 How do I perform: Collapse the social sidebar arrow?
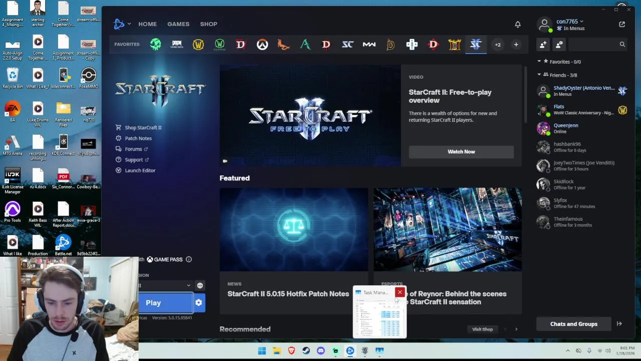619,324
